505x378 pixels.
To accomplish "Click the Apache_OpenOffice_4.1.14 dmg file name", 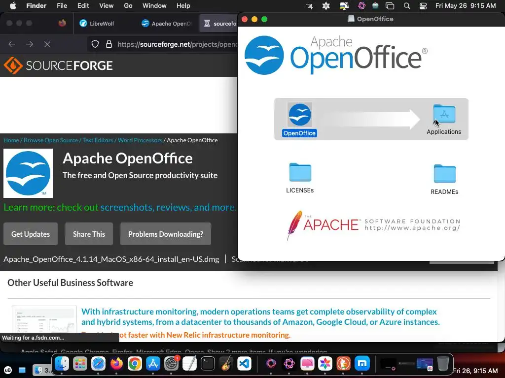I will tap(111, 259).
